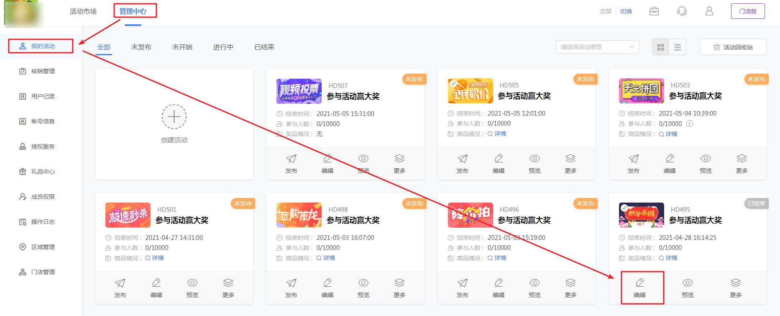
Task: Publish activity HD496
Action: click(462, 288)
